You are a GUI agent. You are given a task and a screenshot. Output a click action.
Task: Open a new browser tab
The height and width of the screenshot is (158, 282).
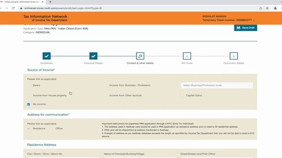[x=50, y=2]
